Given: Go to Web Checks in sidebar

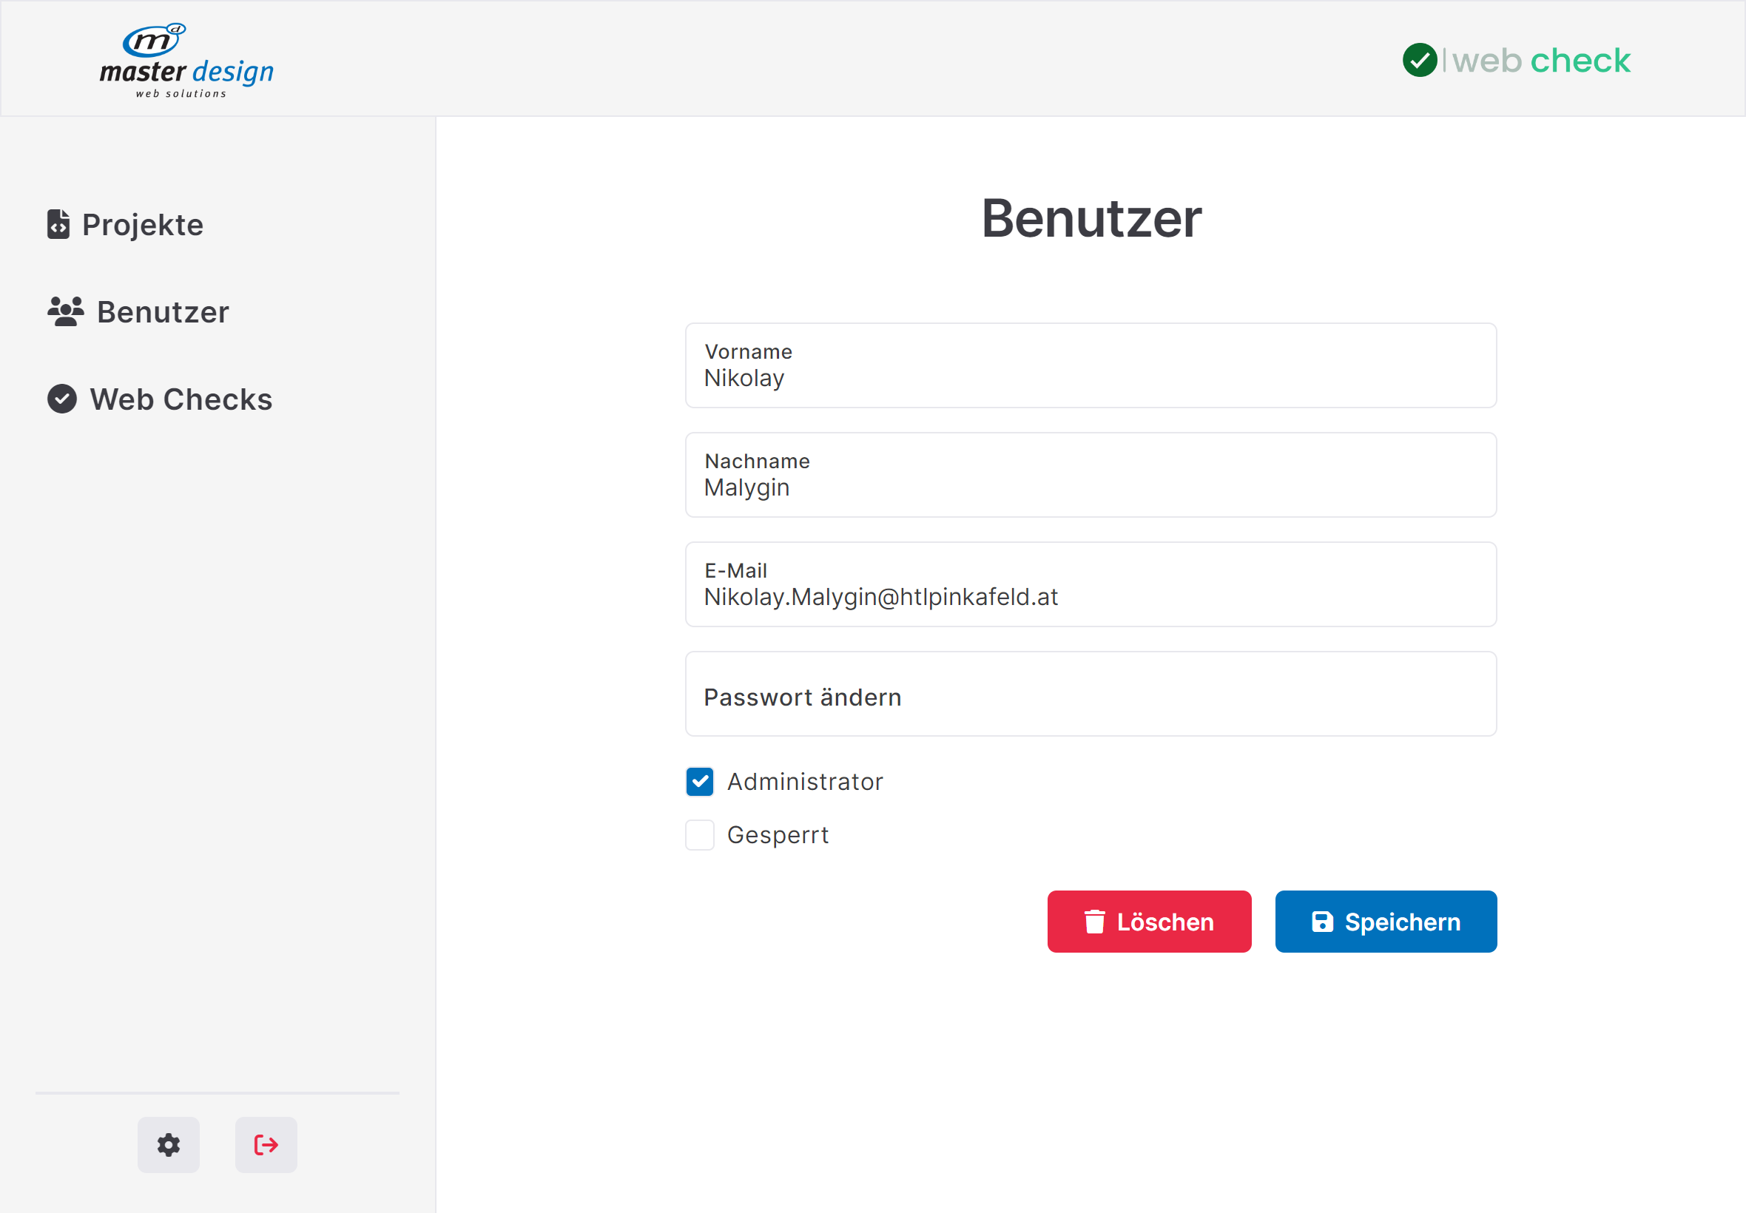Looking at the screenshot, I should [181, 399].
